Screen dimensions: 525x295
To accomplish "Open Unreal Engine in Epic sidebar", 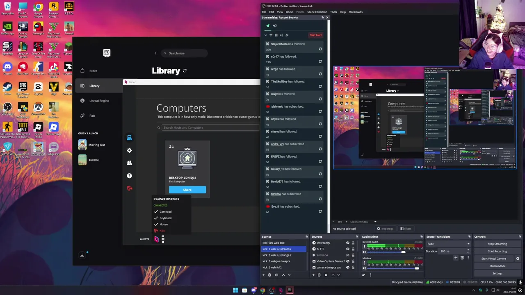I will [99, 101].
